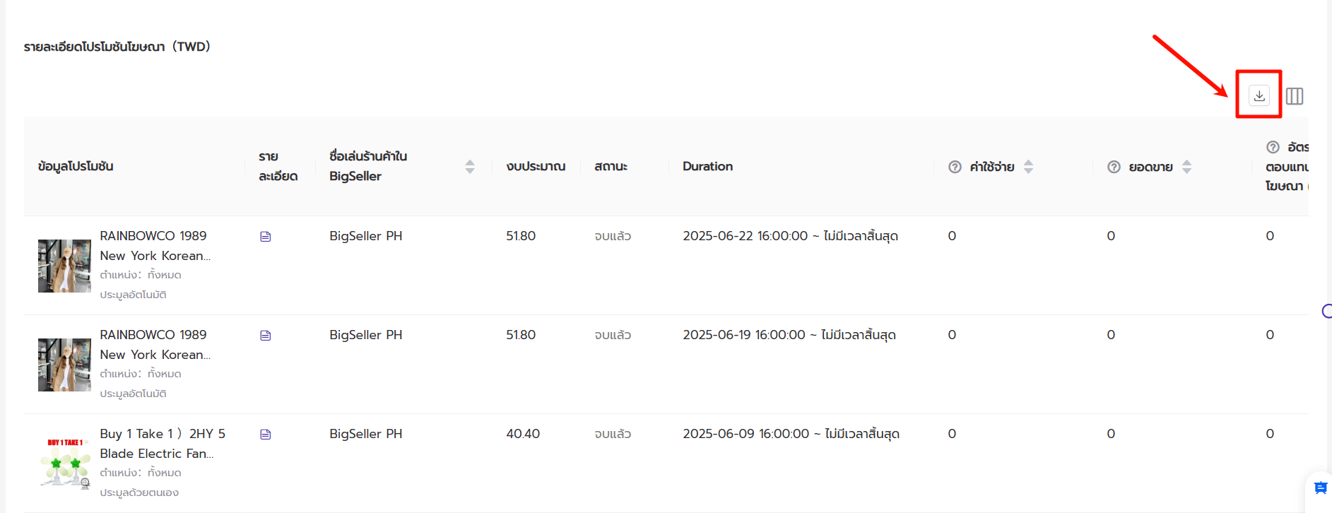
Task: Open second RAINBOWCO 1989 product thumbnail
Action: coord(64,365)
